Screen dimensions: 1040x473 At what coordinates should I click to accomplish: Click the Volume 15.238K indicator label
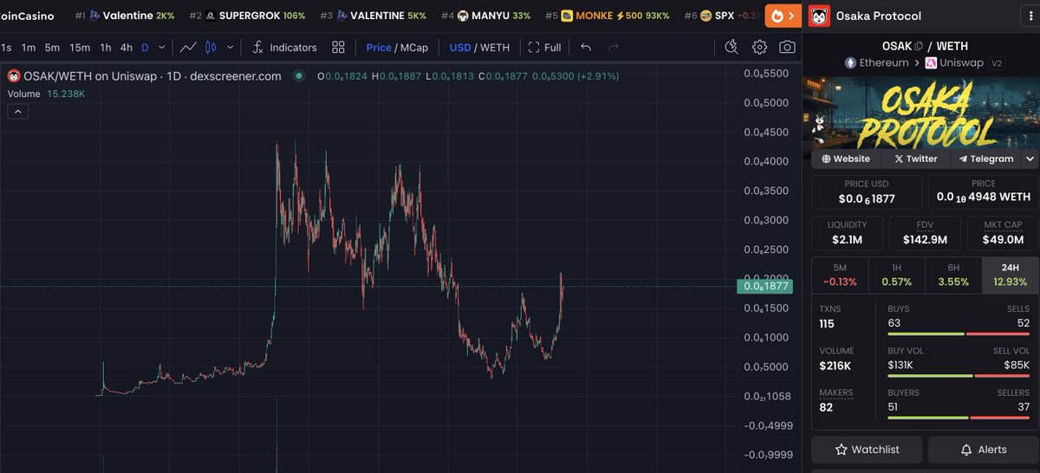46,94
